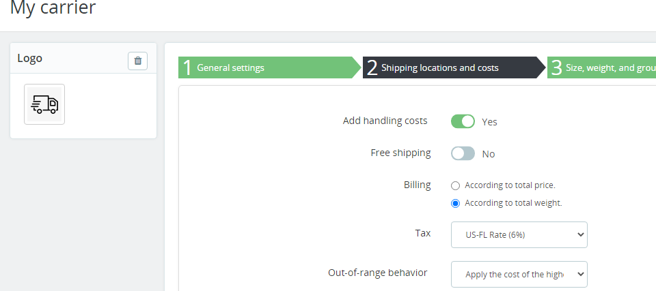Click the Tax field label
Screen dimensions: 656x291
click(423, 233)
